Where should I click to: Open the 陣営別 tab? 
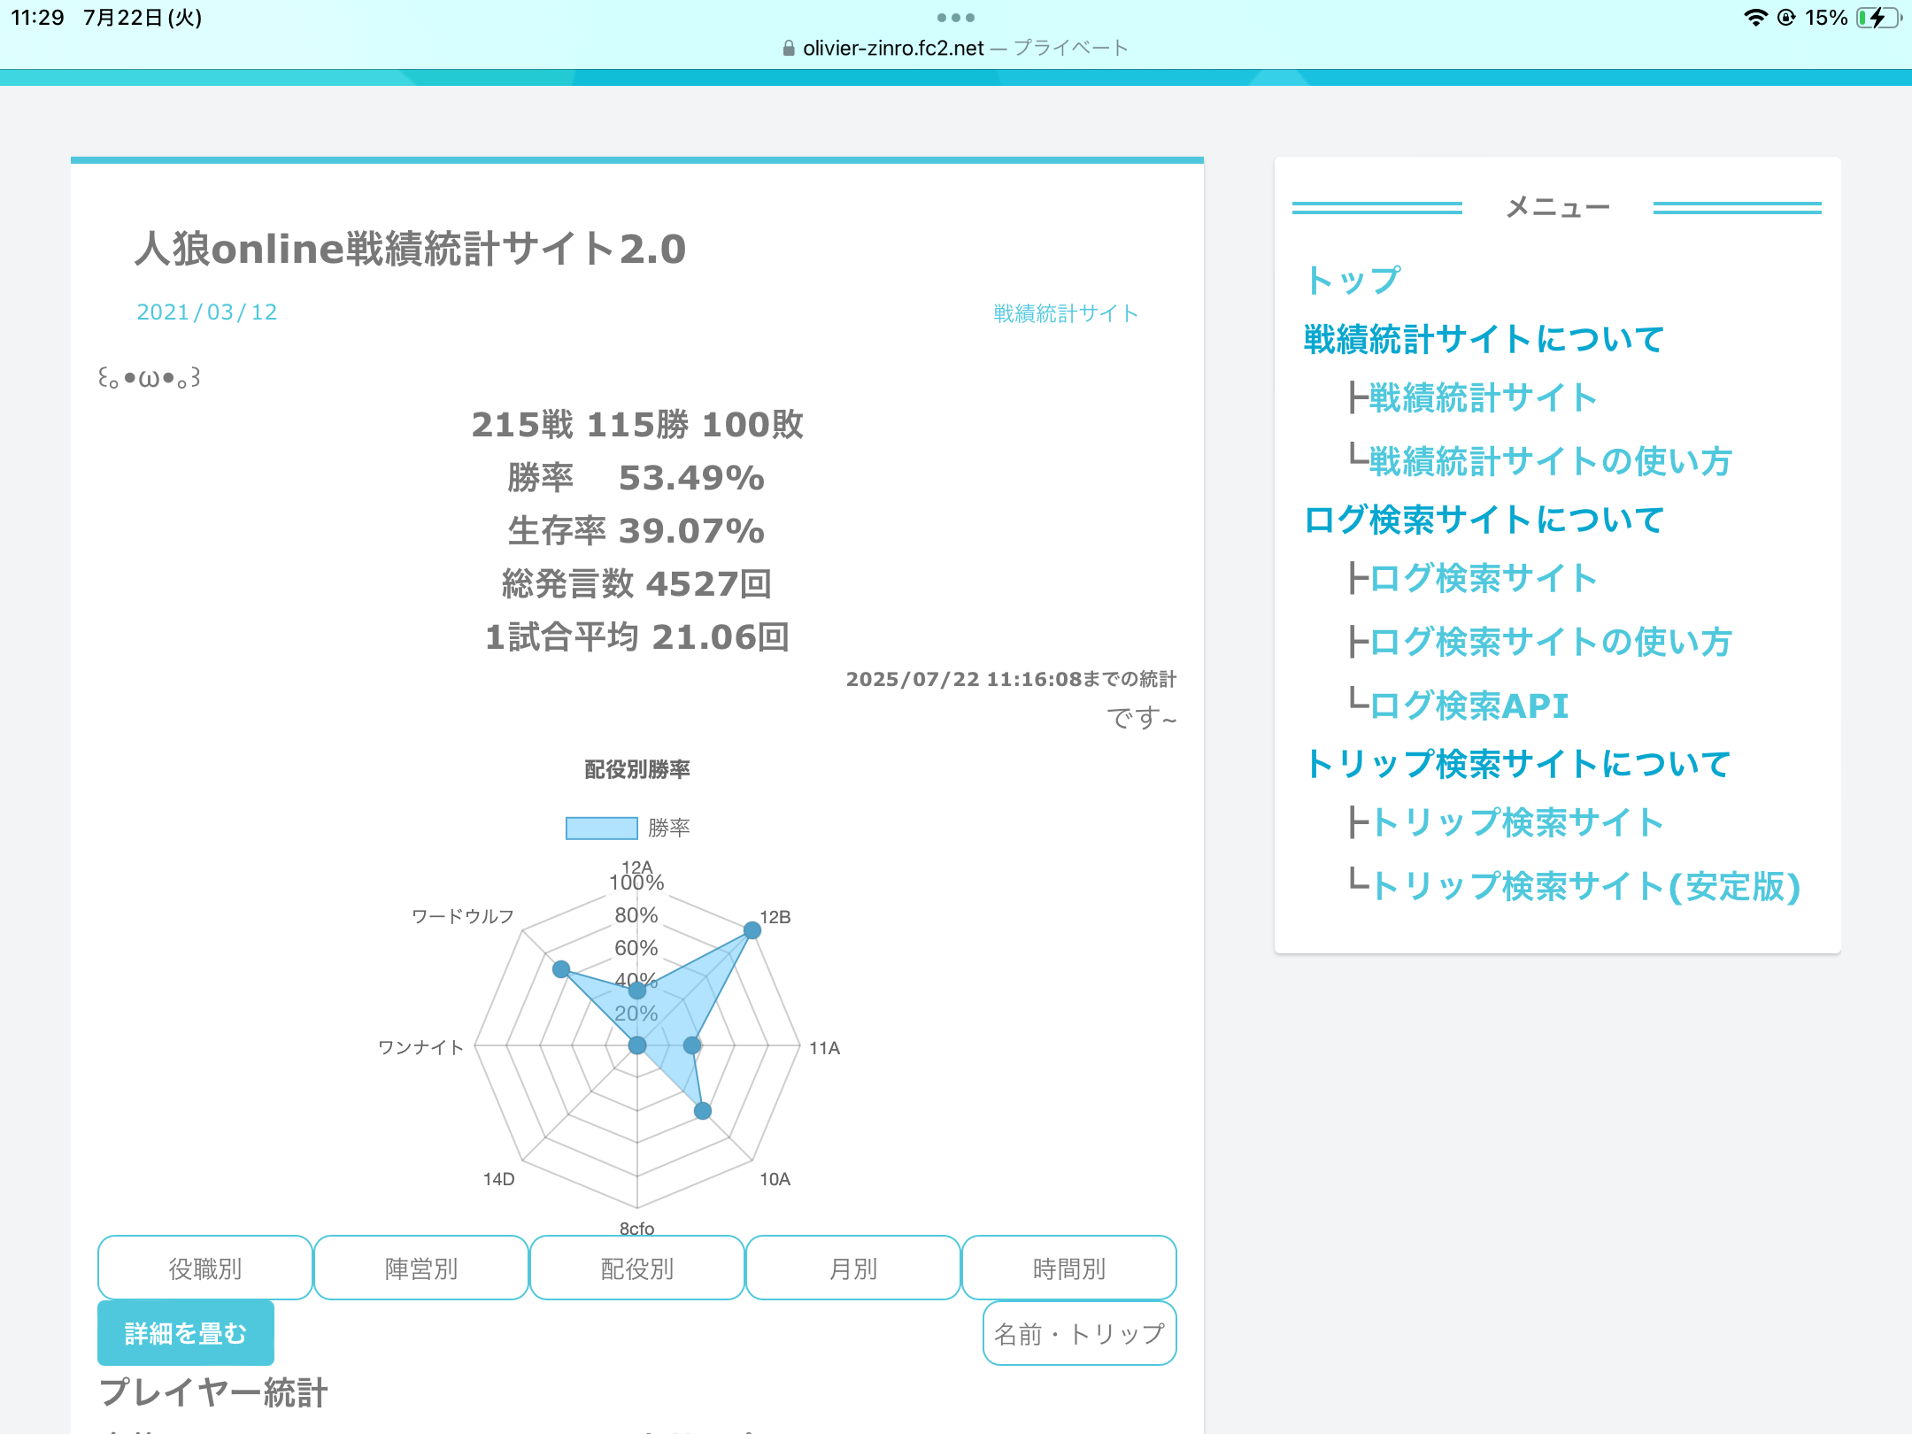(x=420, y=1268)
